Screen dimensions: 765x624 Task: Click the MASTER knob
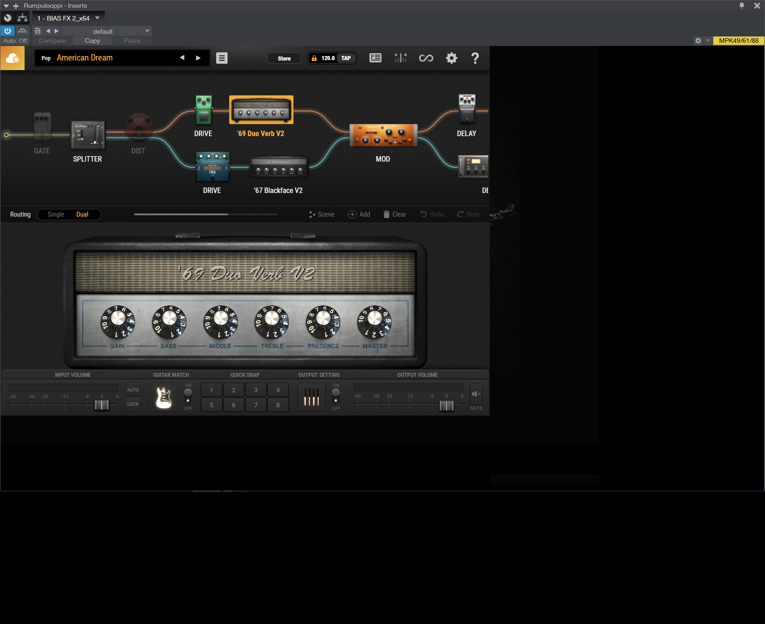tap(375, 322)
